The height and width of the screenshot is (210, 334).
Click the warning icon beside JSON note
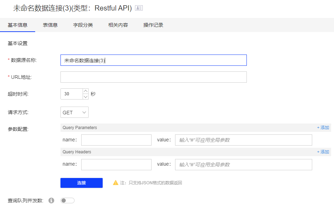click(115, 183)
